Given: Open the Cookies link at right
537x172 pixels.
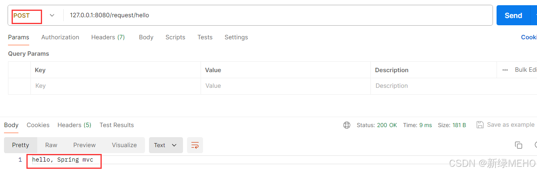Looking at the screenshot, I should point(529,37).
